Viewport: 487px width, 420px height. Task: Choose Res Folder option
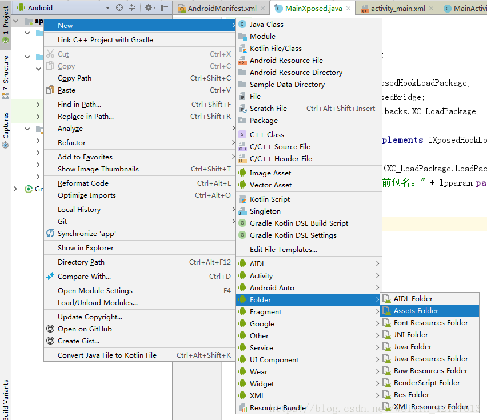(429, 394)
